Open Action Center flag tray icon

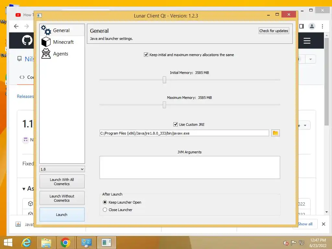[x=293, y=243]
